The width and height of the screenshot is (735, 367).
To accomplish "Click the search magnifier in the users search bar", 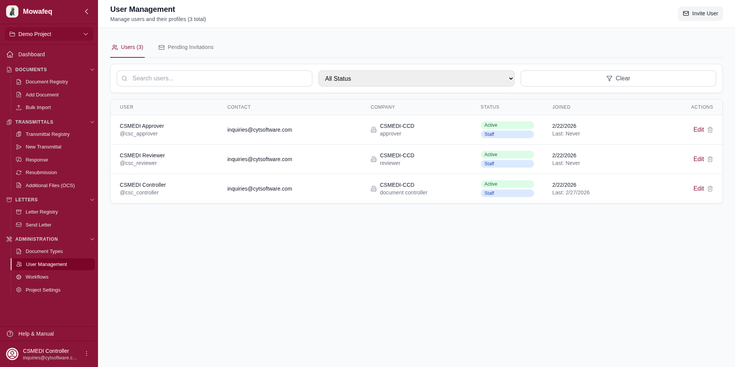I will pyautogui.click(x=124, y=78).
